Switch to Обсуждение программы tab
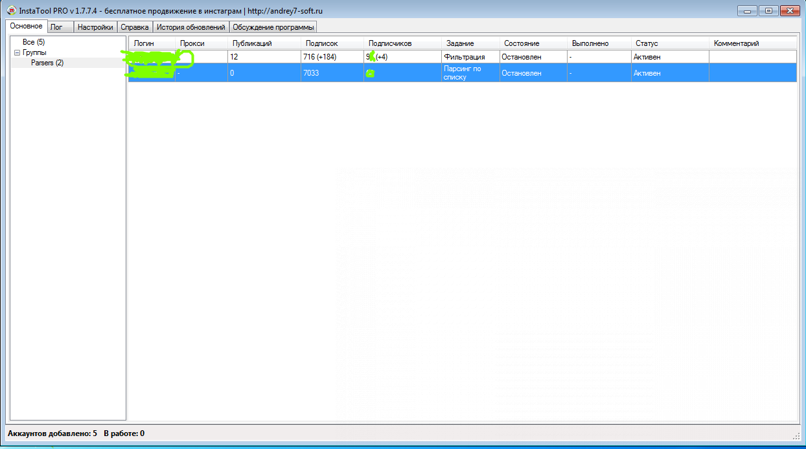This screenshot has width=806, height=449. (x=273, y=27)
